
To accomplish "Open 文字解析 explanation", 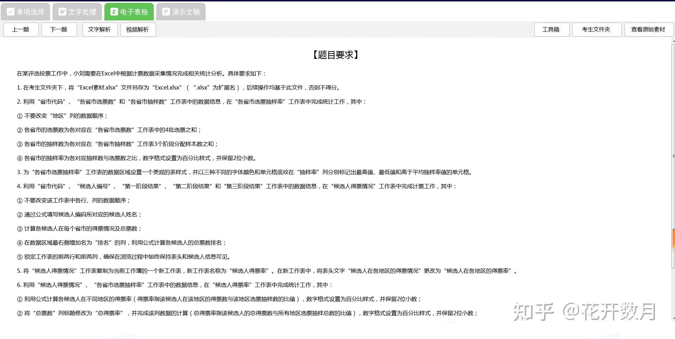I will (x=100, y=30).
